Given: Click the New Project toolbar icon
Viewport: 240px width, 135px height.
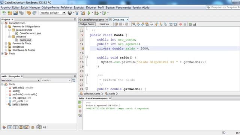Looking at the screenshot, I should pos(10,13).
